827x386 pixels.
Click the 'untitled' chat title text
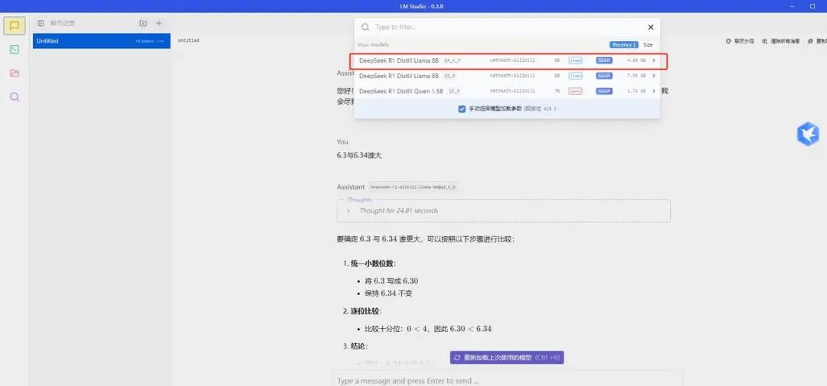(188, 41)
